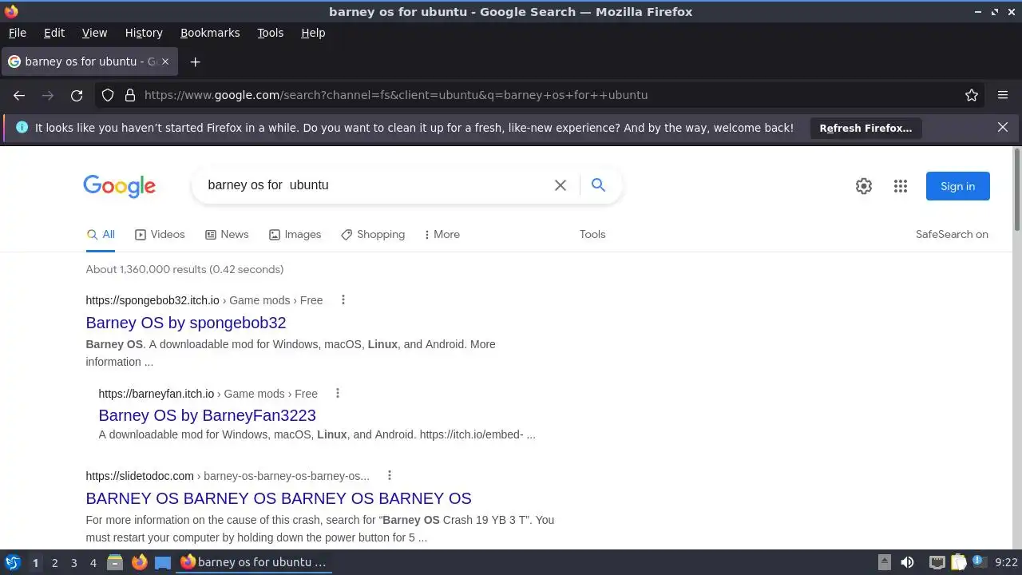Switch to workspace 4 in the pager
This screenshot has height=575, width=1022.
click(93, 562)
